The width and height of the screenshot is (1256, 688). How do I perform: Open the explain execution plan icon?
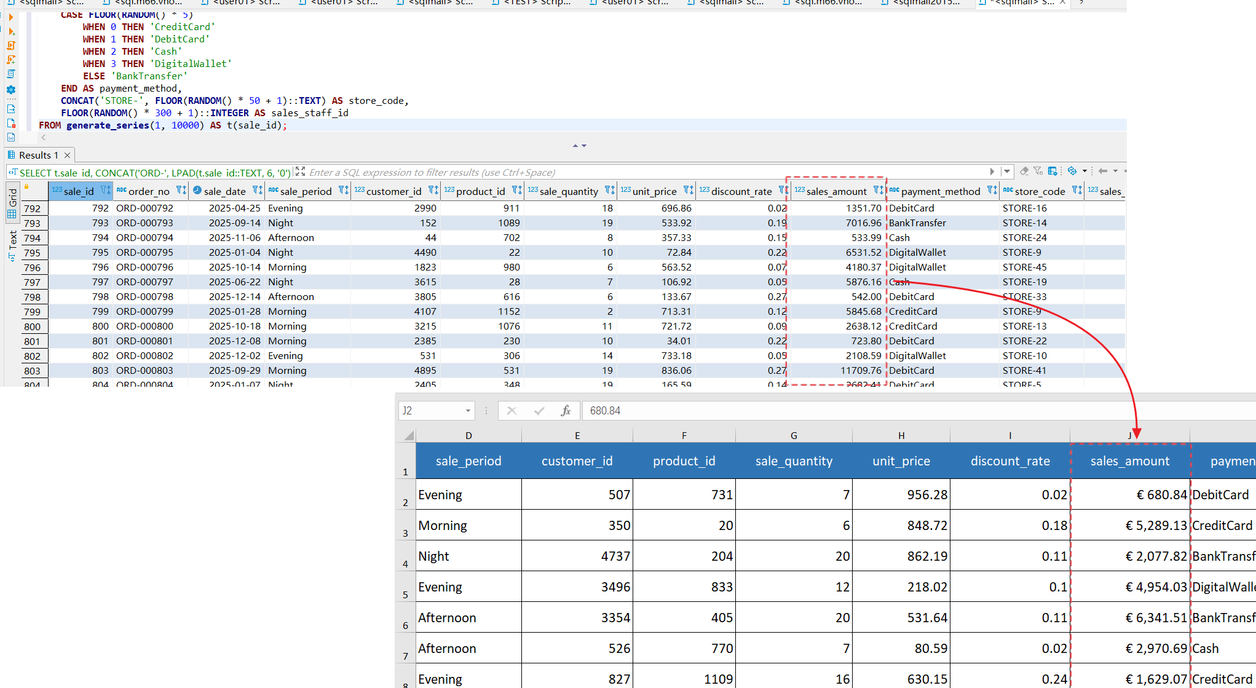pyautogui.click(x=11, y=74)
